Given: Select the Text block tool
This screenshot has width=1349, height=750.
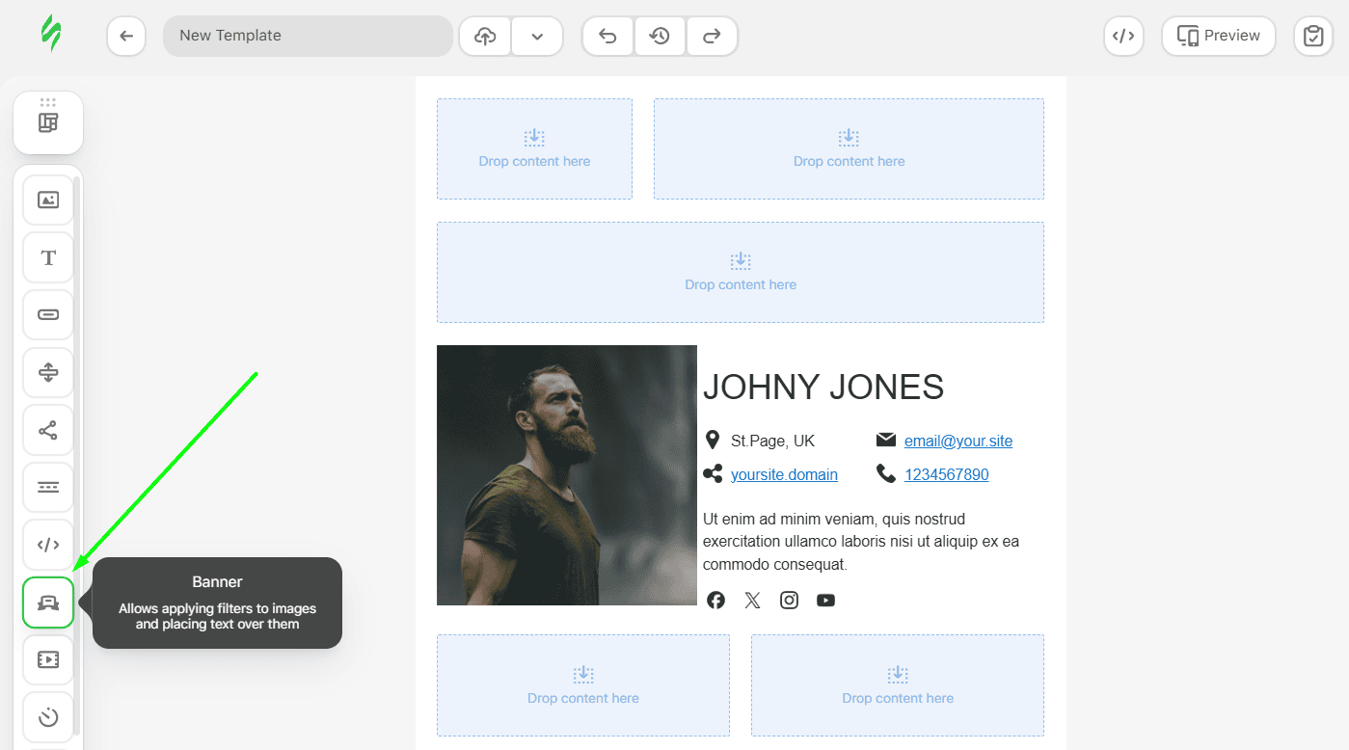Looking at the screenshot, I should (x=48, y=257).
